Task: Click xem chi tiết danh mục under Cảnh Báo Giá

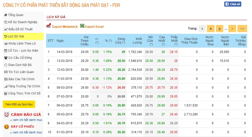Action: pyautogui.click(x=26, y=120)
